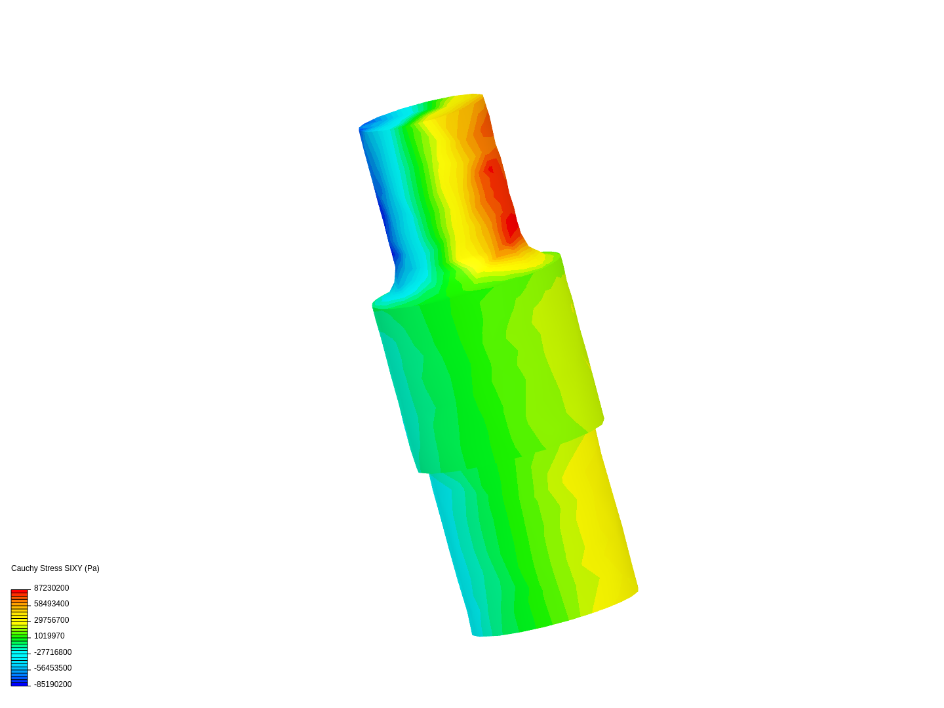944x708 pixels.
Task: Click the yellow band on the color legend
Action: tap(18, 619)
